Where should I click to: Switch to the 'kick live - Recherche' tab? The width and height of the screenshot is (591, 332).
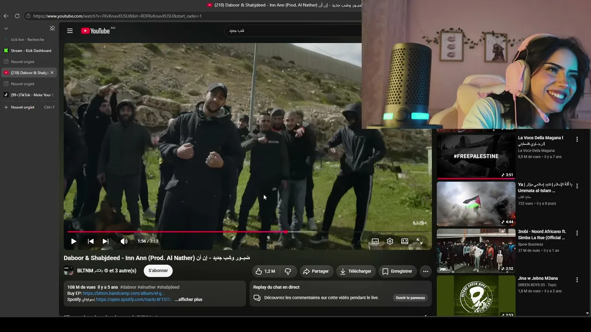point(29,40)
